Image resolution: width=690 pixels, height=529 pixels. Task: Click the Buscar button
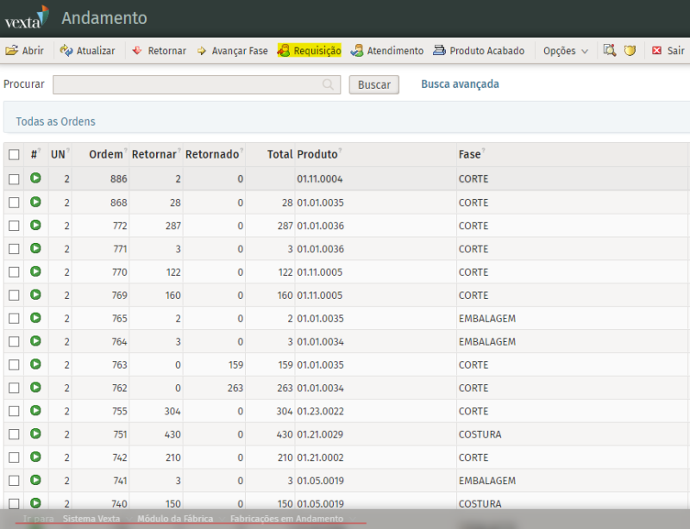[x=373, y=84]
